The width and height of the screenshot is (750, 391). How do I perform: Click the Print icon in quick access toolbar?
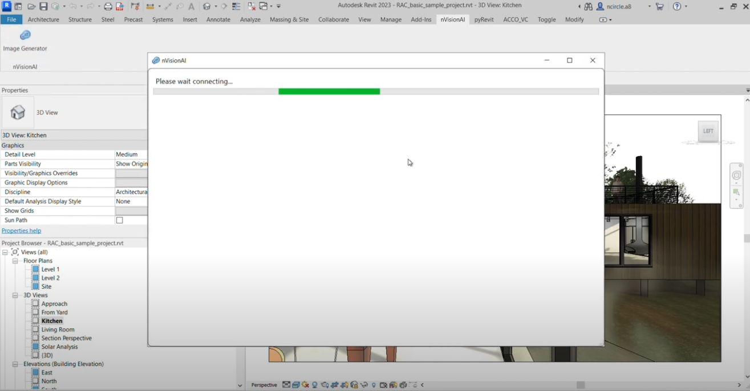coord(108,6)
